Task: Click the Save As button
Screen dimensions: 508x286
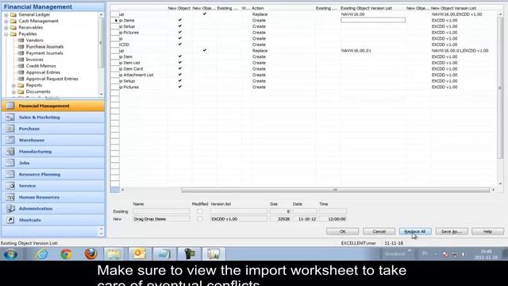Action: click(452, 231)
